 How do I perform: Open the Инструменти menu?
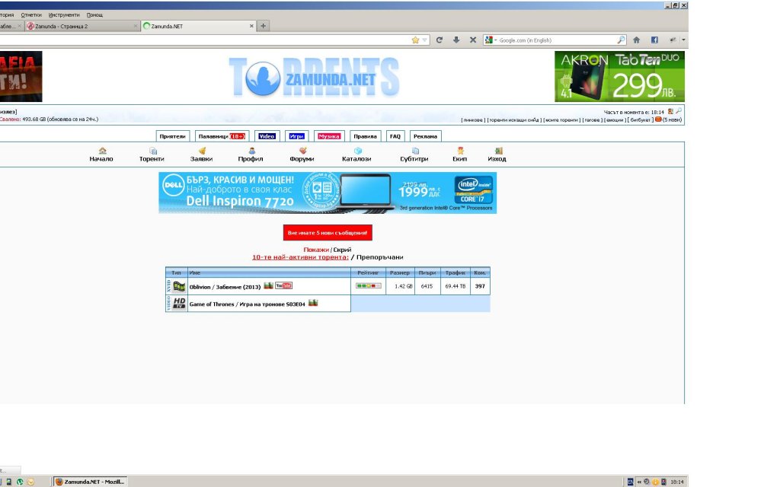64,15
